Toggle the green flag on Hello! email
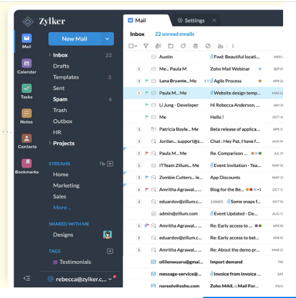 147,117
